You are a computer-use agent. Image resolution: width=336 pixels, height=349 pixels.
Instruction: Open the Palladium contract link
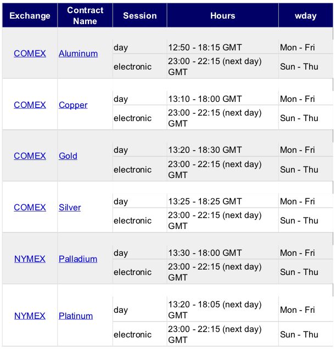click(78, 259)
